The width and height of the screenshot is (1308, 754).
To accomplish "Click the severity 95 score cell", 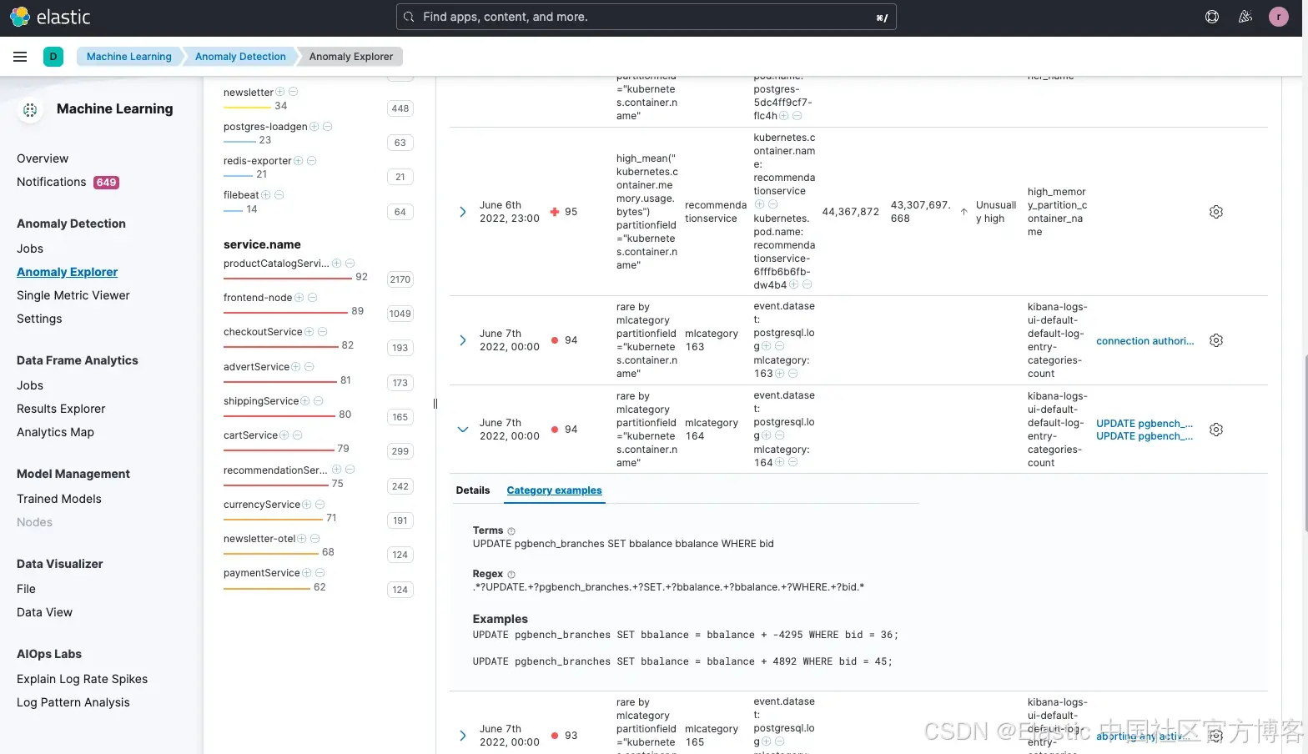I will point(563,212).
